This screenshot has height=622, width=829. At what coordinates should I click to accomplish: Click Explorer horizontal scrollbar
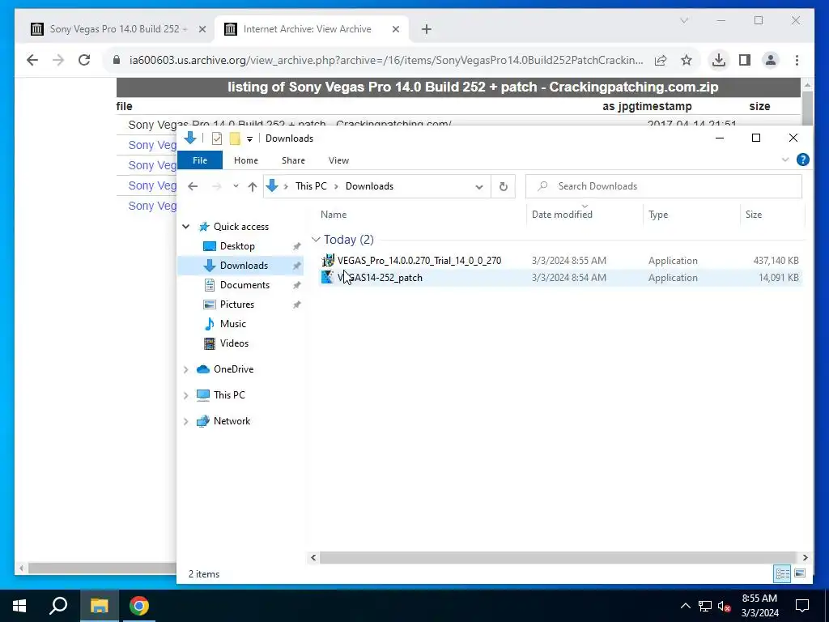pos(558,557)
